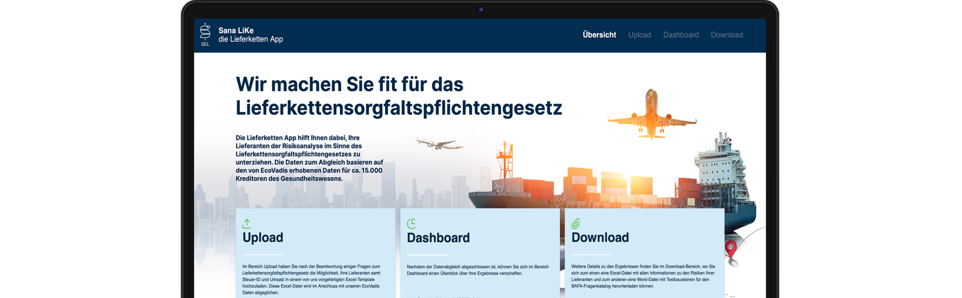Click the green dashboard pie-chart icon
This screenshot has width=962, height=298.
pyautogui.click(x=412, y=223)
